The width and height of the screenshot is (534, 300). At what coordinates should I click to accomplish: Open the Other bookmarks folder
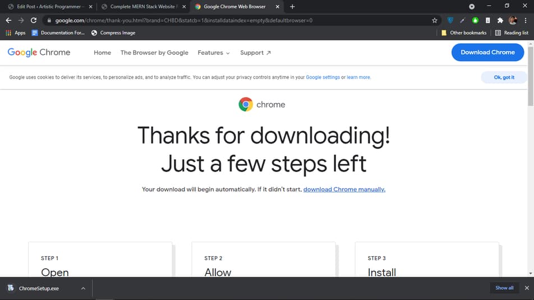pyautogui.click(x=463, y=33)
